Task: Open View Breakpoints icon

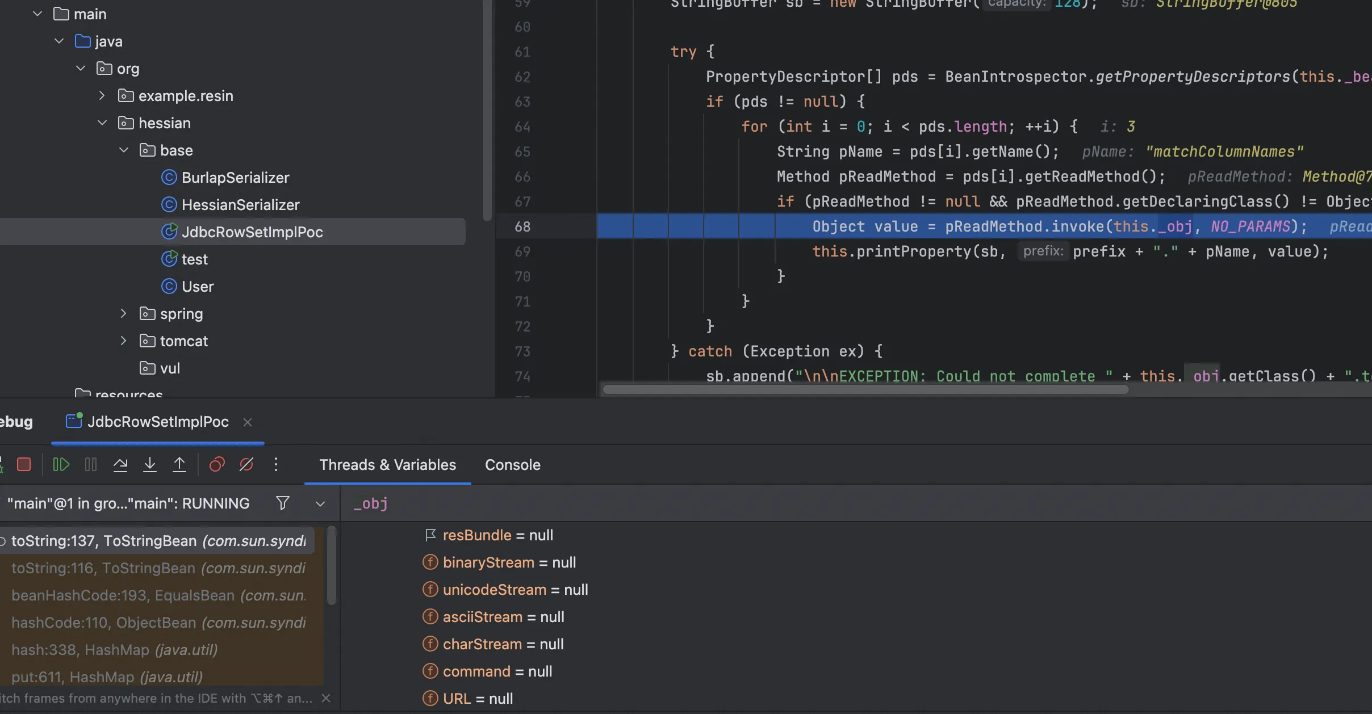Action: point(217,465)
